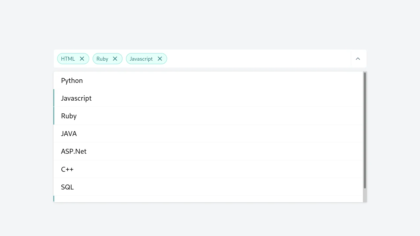Image resolution: width=420 pixels, height=236 pixels.
Task: Click the HTML chip label
Action: tap(68, 59)
